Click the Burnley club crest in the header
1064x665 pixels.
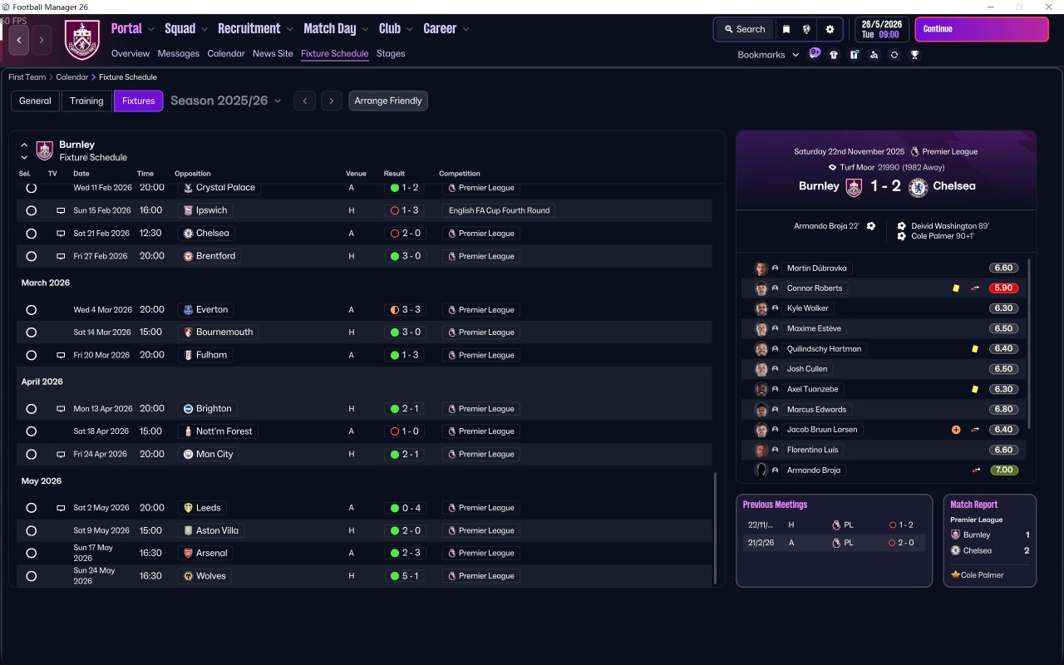(x=81, y=40)
